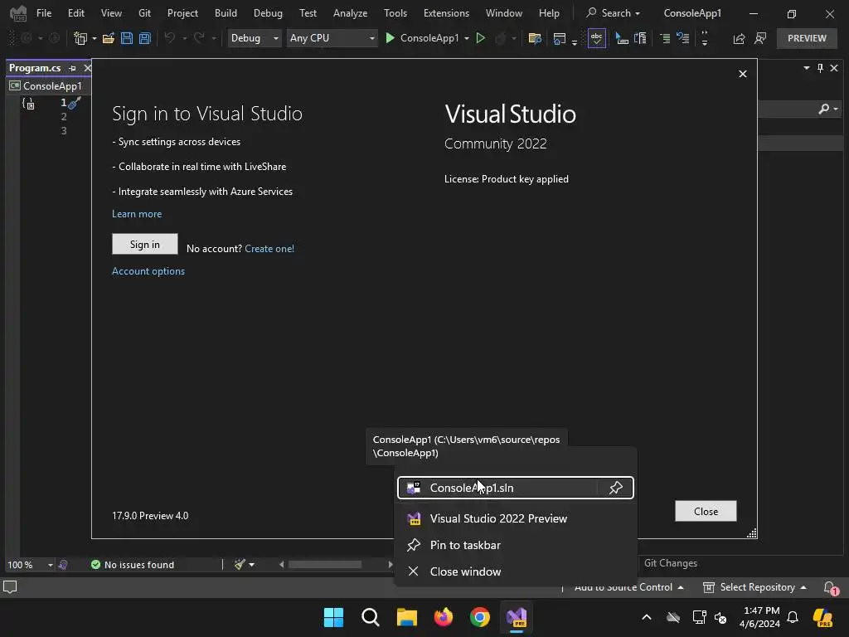The width and height of the screenshot is (849, 637).
Task: Click the PREVIEW badge button
Action: point(807,38)
